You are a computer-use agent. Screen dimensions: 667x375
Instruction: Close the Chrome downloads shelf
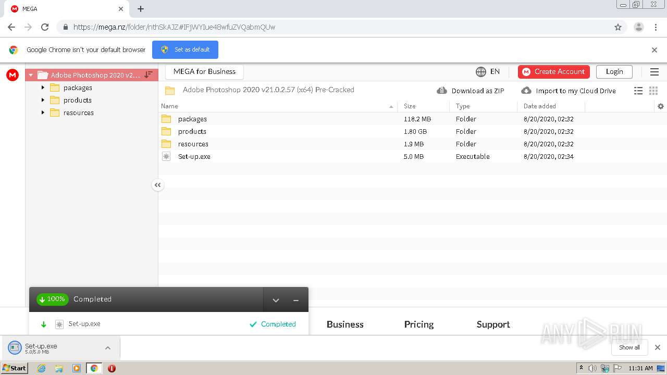pos(658,347)
